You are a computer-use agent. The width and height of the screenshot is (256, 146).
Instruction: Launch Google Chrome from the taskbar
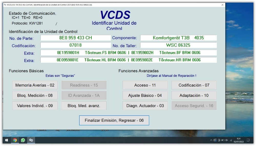click(x=15, y=140)
